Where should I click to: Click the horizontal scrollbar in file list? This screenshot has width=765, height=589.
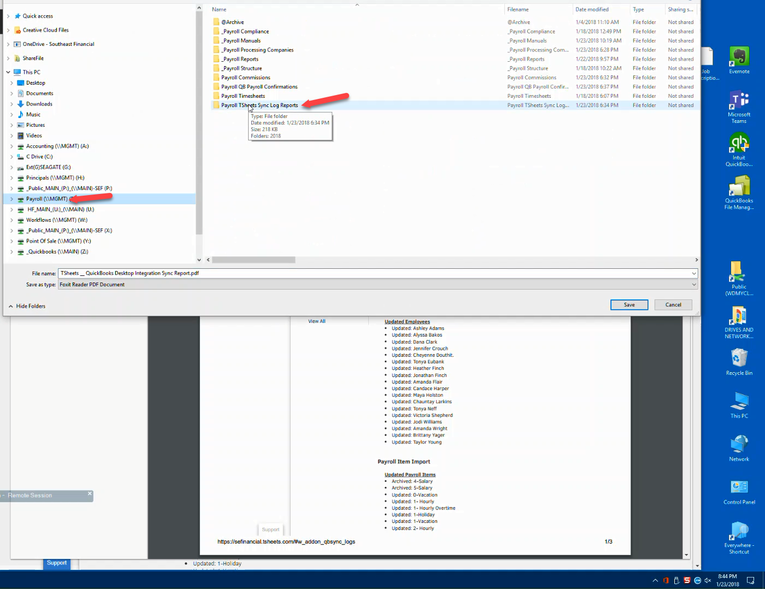(254, 260)
